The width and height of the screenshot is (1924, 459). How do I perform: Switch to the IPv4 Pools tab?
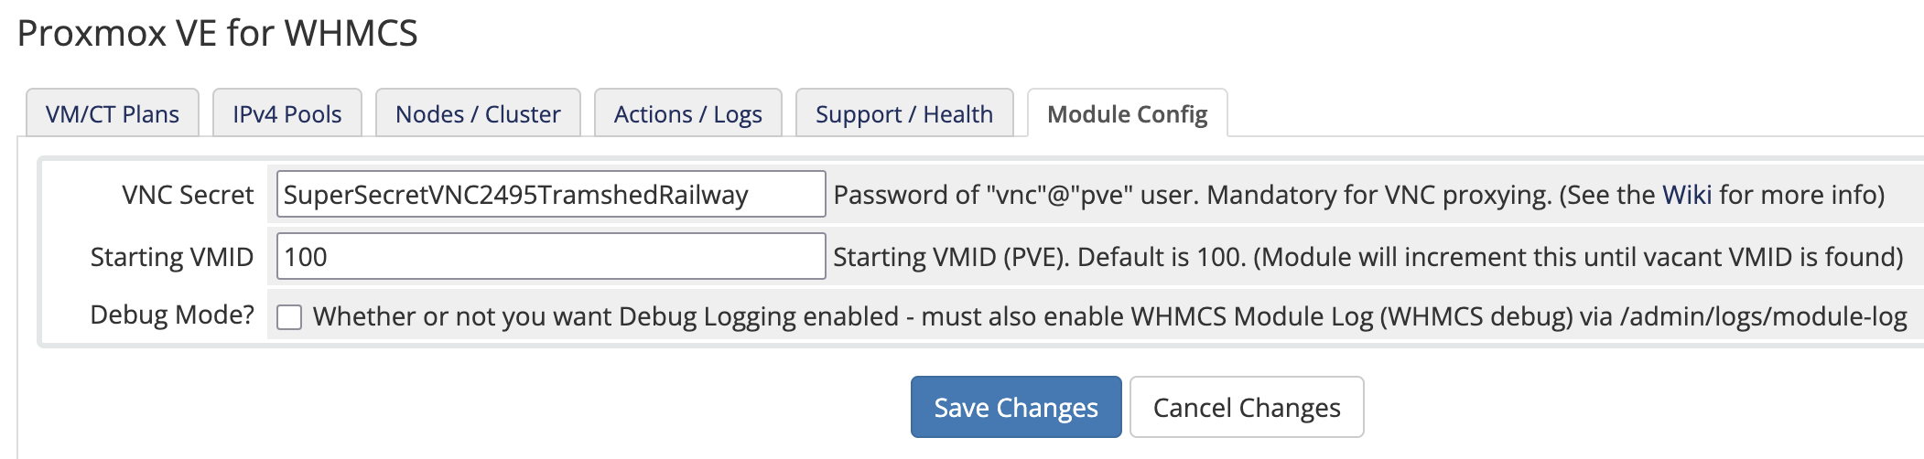(286, 114)
